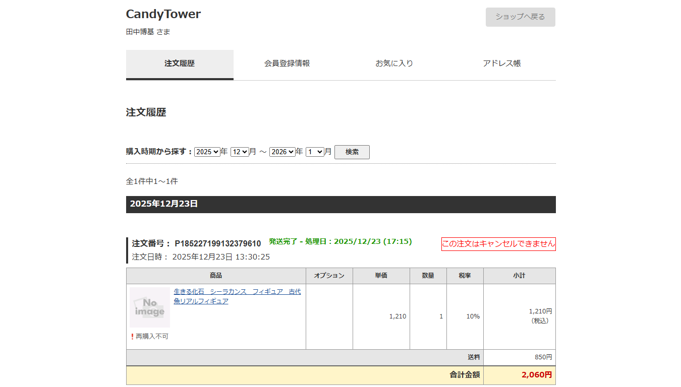Screen dimensions: 681x387
Task: Open the end month dropdown showing 1
Action: pos(315,152)
